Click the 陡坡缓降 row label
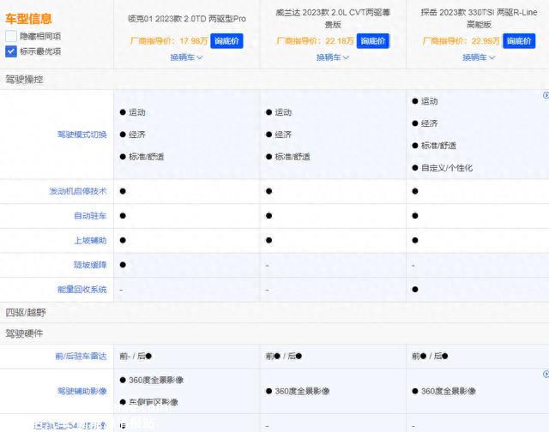This screenshot has width=549, height=432. click(90, 265)
